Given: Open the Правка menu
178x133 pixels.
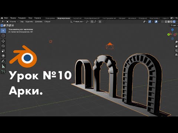Looking at the screenshot, I should (x=13, y=18).
